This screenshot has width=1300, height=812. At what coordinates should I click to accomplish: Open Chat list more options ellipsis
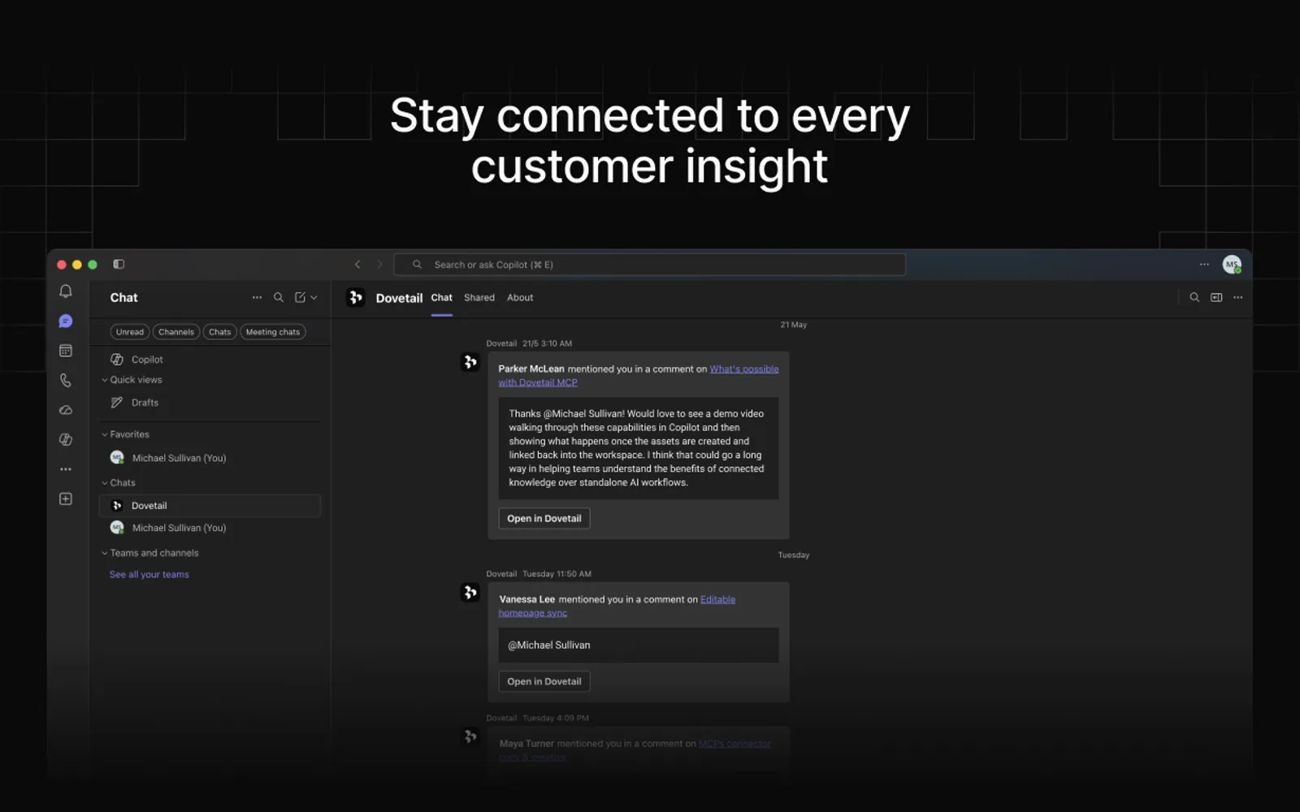257,297
